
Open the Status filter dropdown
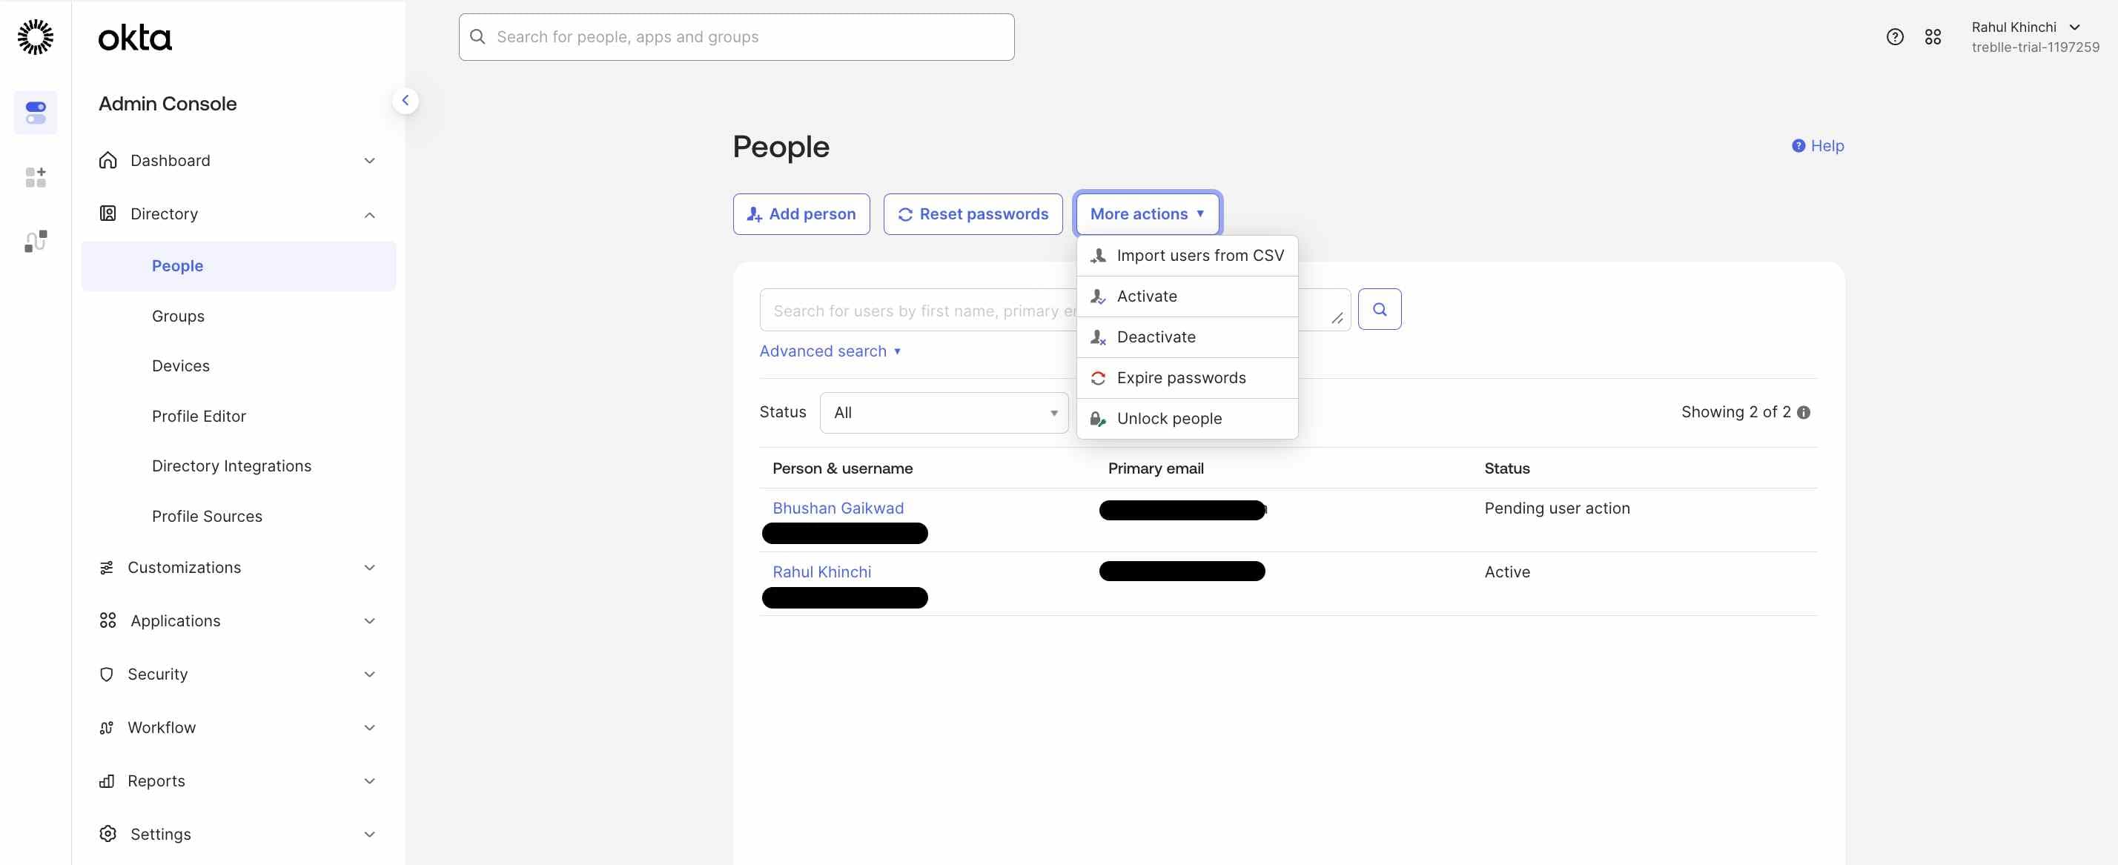pyautogui.click(x=943, y=413)
